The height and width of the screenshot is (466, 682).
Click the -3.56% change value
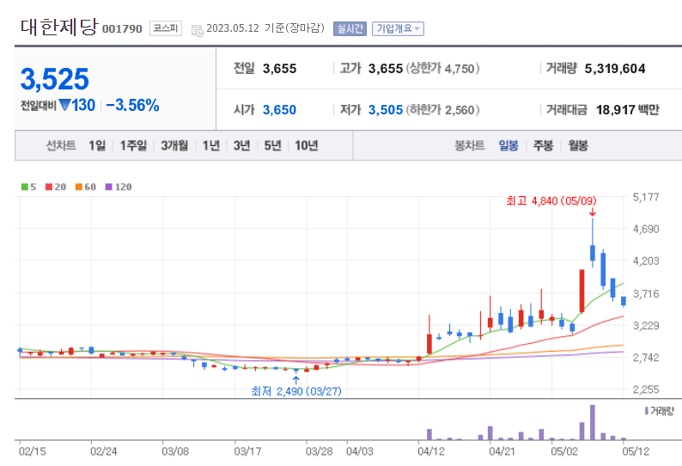(x=132, y=106)
